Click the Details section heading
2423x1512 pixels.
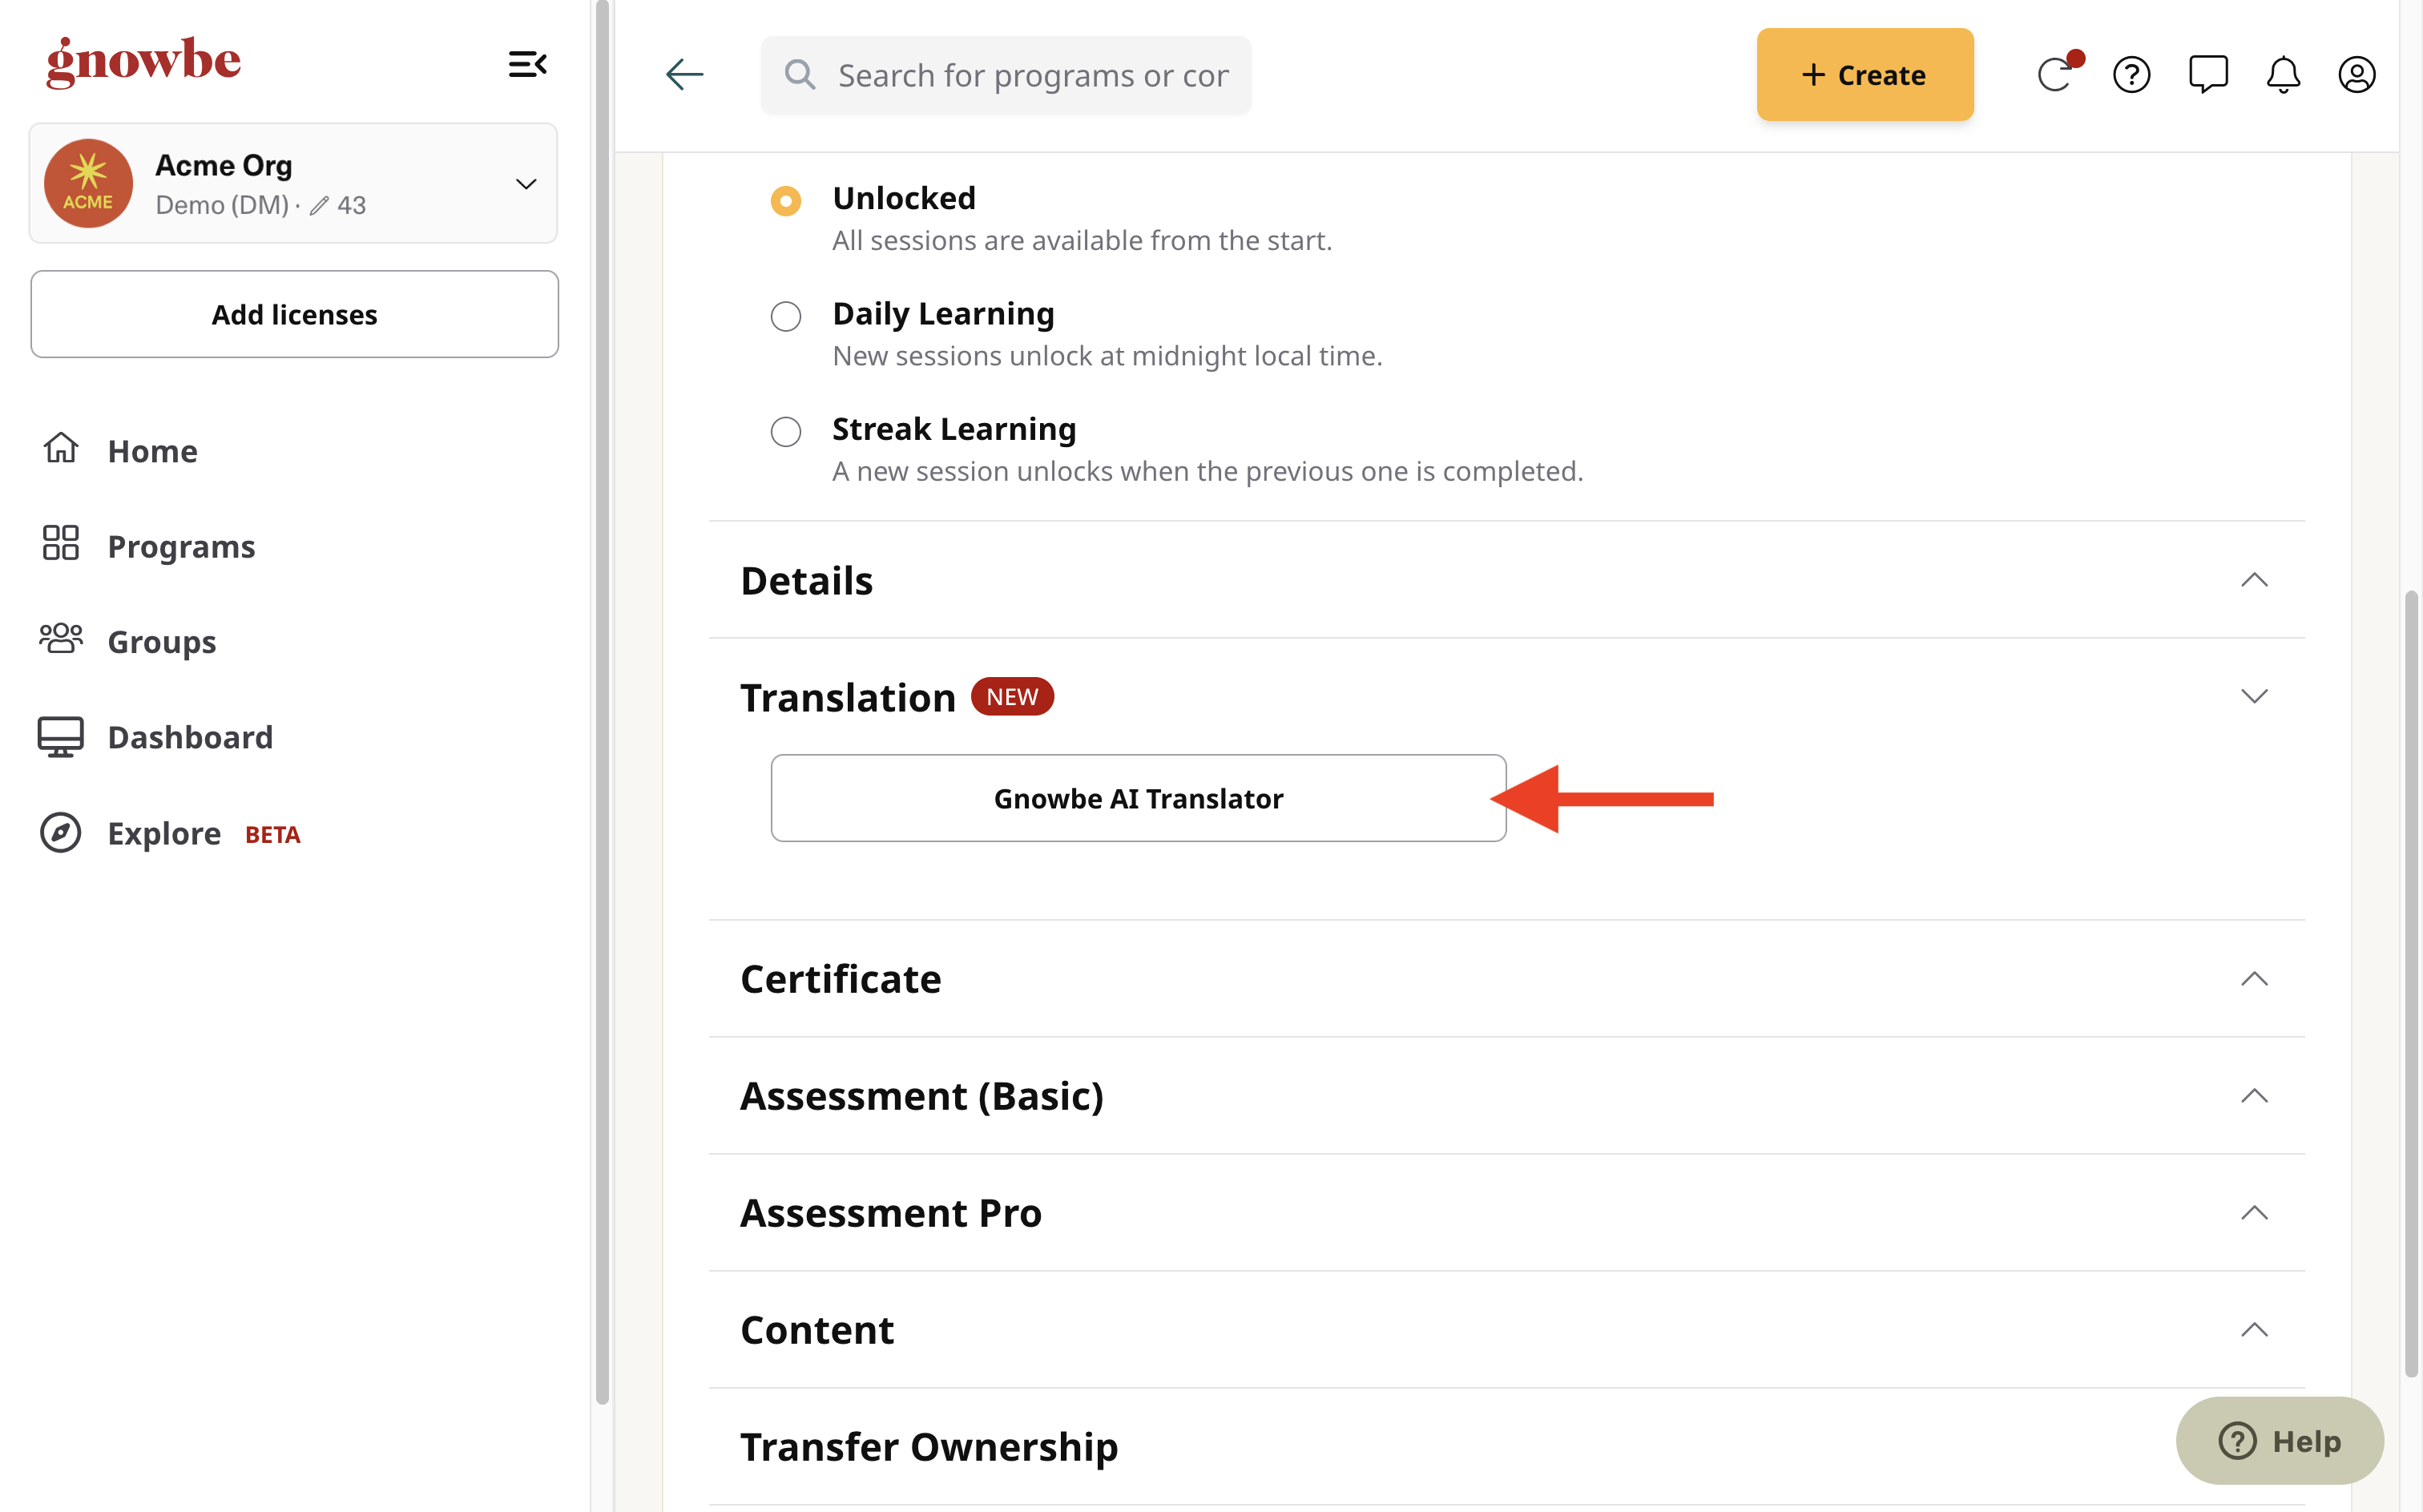pos(806,580)
